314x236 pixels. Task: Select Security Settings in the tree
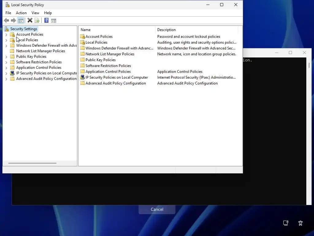(24, 29)
